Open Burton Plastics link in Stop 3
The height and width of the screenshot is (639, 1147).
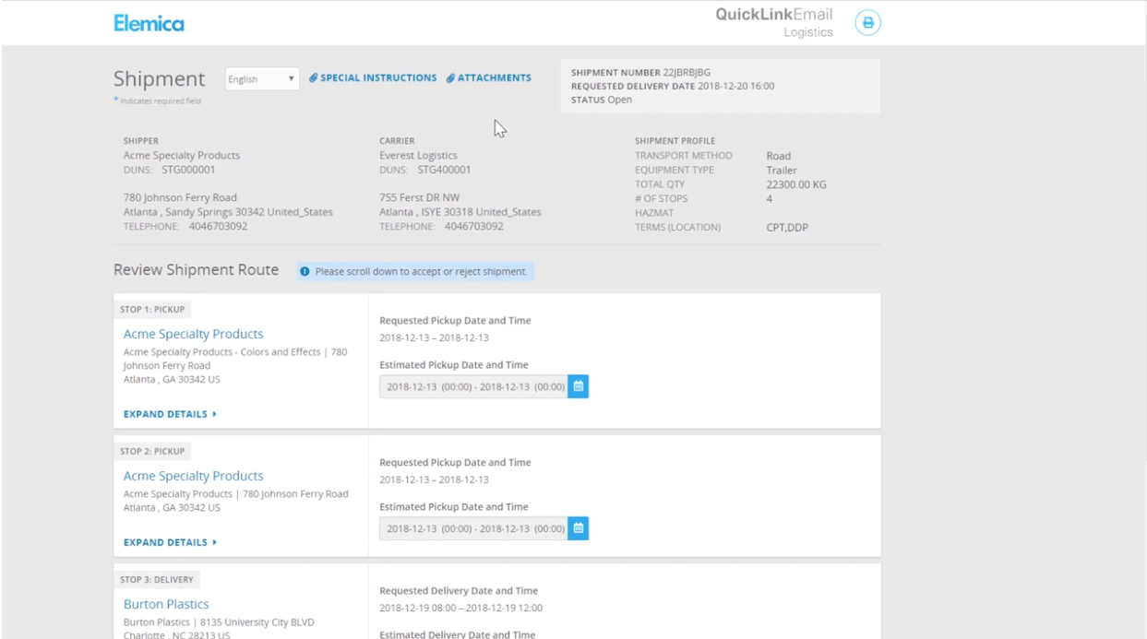[x=166, y=604]
